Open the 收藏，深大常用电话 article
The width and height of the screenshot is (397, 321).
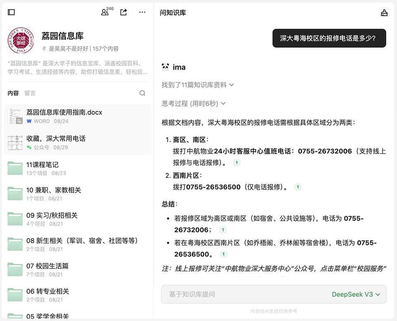[56, 139]
